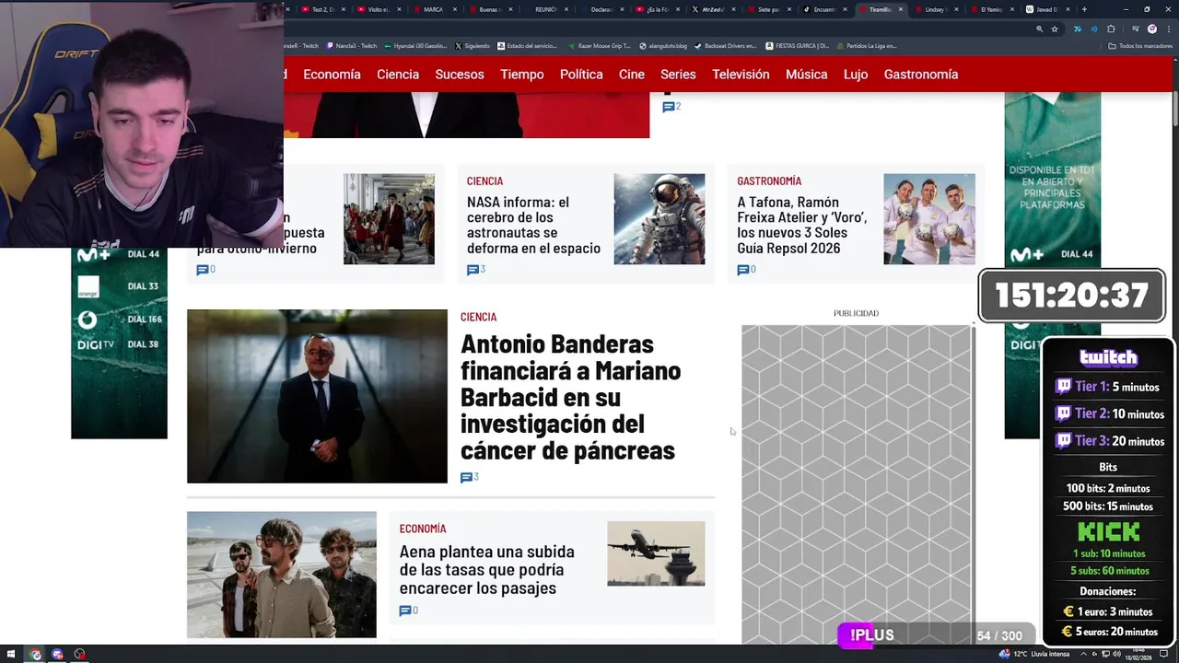Open the Extensions puzzle icon

(1111, 29)
